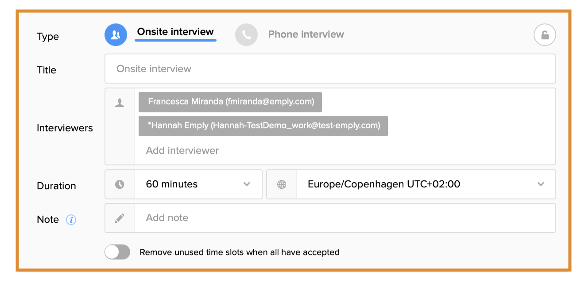The height and width of the screenshot is (282, 581).
Task: Toggle Remove unused time slots switch
Action: tap(117, 252)
